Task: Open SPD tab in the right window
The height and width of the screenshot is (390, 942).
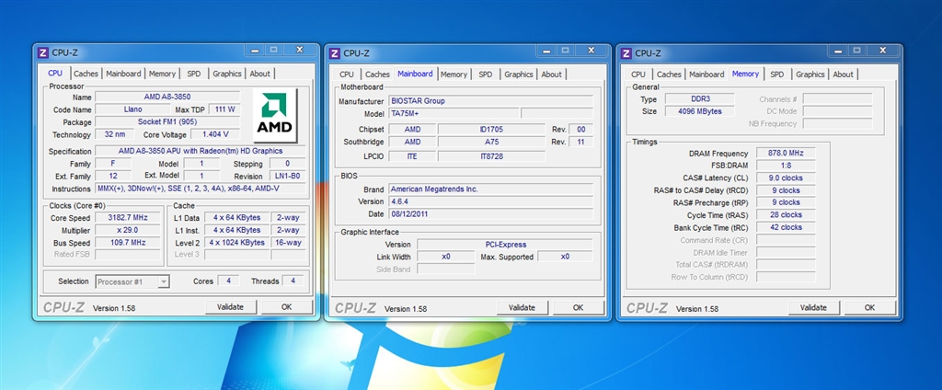Action: click(776, 75)
